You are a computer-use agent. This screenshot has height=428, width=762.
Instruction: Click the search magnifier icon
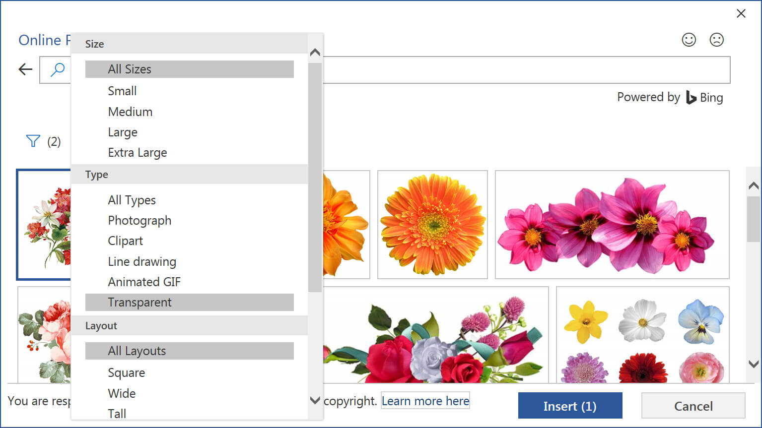pos(58,69)
